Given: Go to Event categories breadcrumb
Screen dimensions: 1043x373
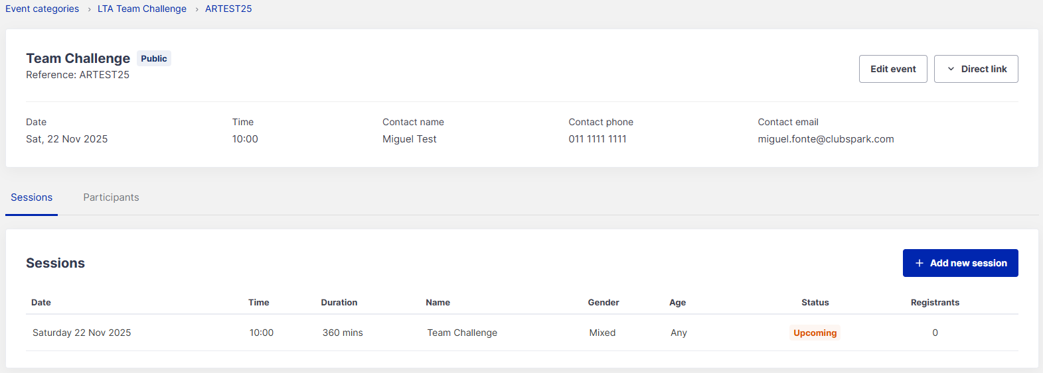Looking at the screenshot, I should tap(42, 9).
